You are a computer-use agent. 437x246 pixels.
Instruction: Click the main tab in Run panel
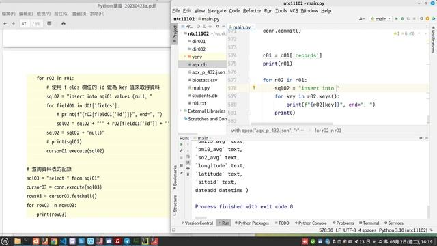click(203, 138)
